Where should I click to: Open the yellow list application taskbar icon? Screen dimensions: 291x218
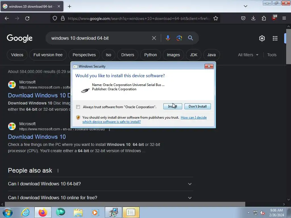click(131, 212)
